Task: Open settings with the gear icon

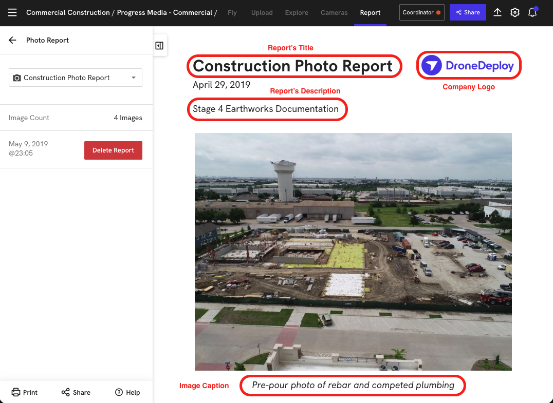Action: [x=514, y=12]
